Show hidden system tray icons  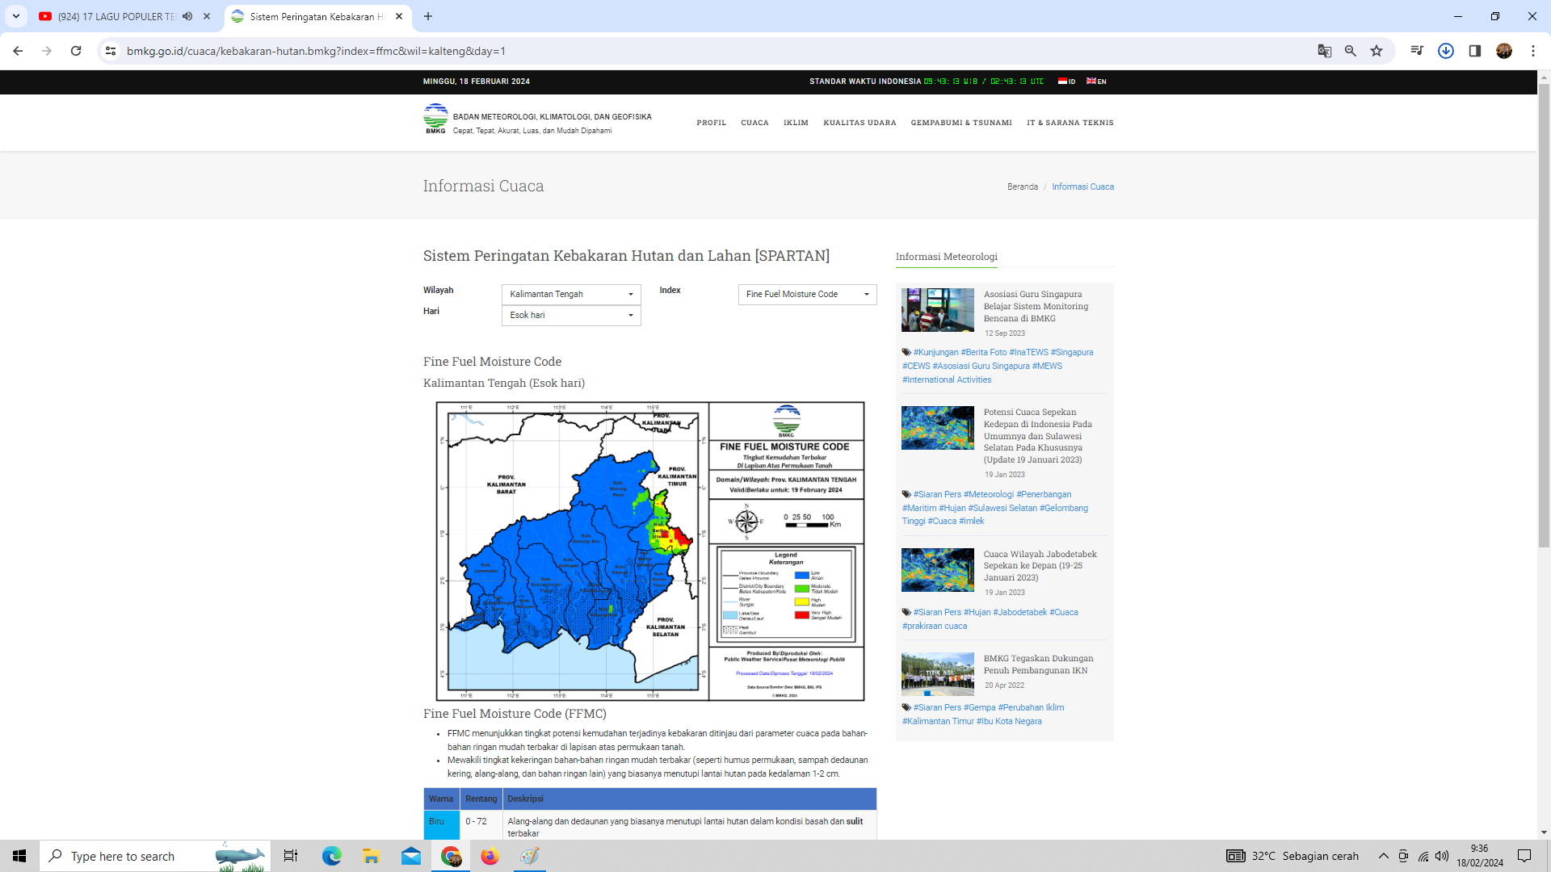[1383, 856]
